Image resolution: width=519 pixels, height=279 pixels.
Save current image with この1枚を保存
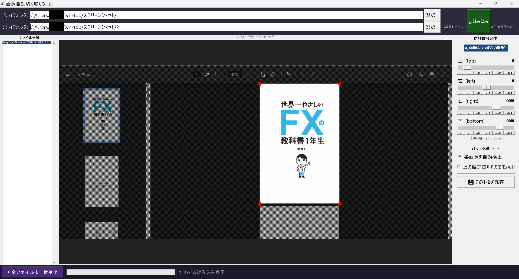tap(486, 182)
